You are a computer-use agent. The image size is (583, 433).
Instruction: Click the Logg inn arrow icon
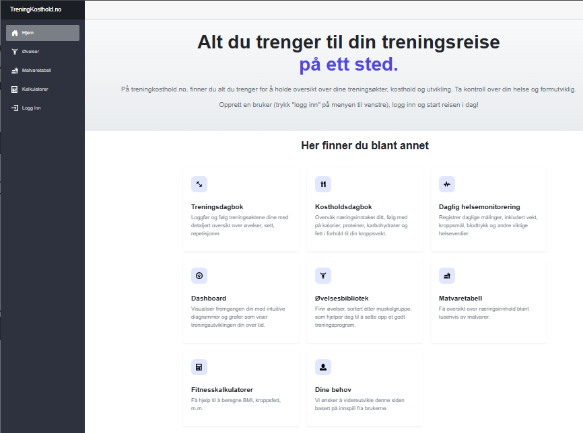(15, 108)
